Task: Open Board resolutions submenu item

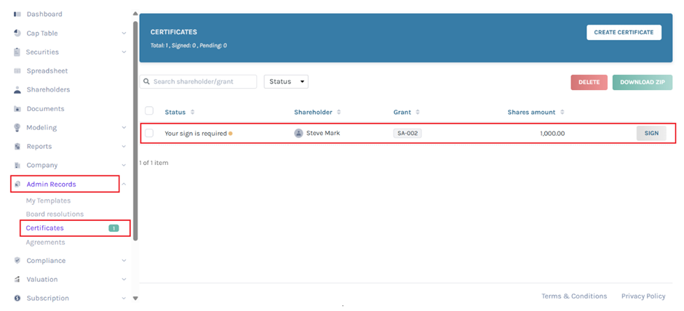Action: point(55,214)
